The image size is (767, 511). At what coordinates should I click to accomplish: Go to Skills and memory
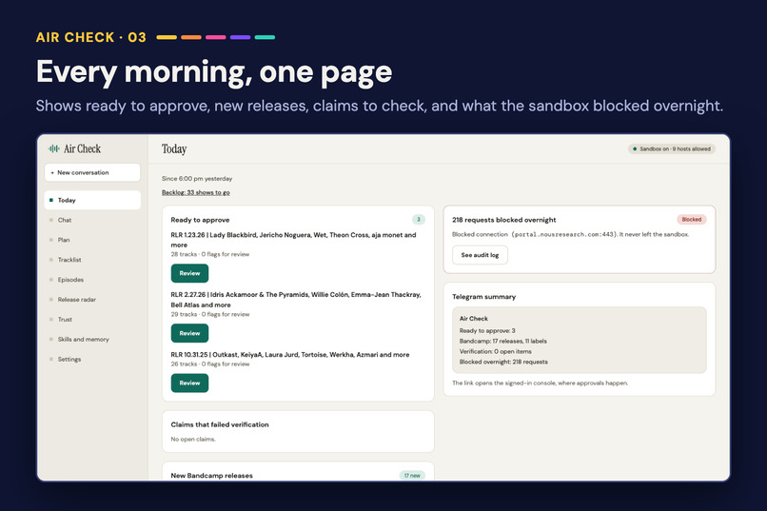(83, 340)
